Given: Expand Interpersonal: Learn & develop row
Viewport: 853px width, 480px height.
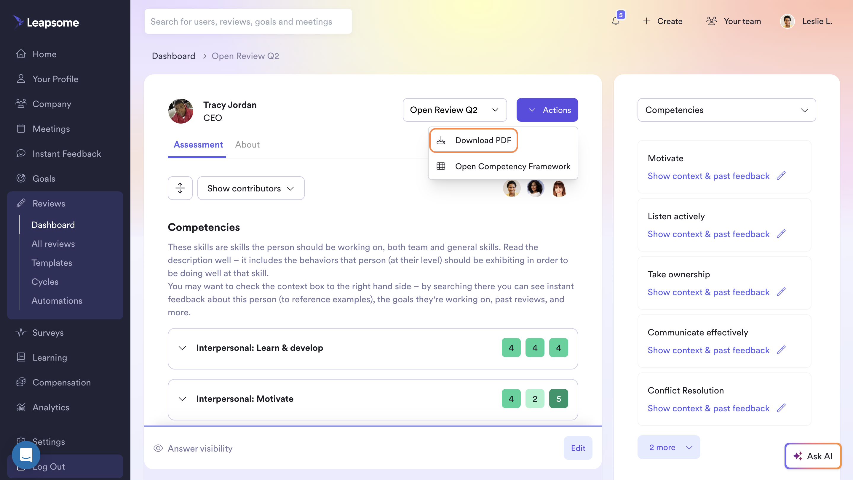Looking at the screenshot, I should pyautogui.click(x=373, y=348).
